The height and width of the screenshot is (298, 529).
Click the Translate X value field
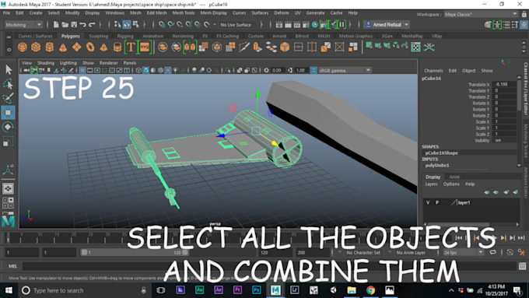coord(504,84)
